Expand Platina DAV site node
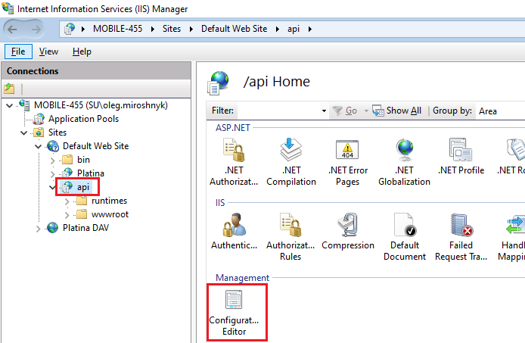This screenshot has width=525, height=343. (x=38, y=229)
